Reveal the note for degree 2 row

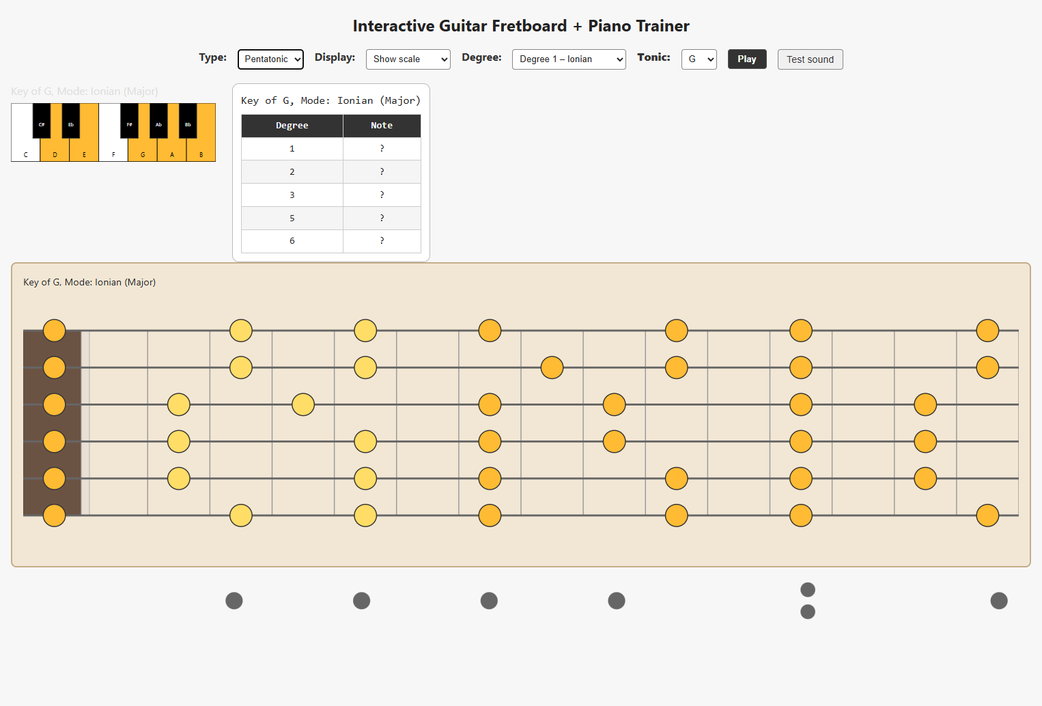coord(382,172)
